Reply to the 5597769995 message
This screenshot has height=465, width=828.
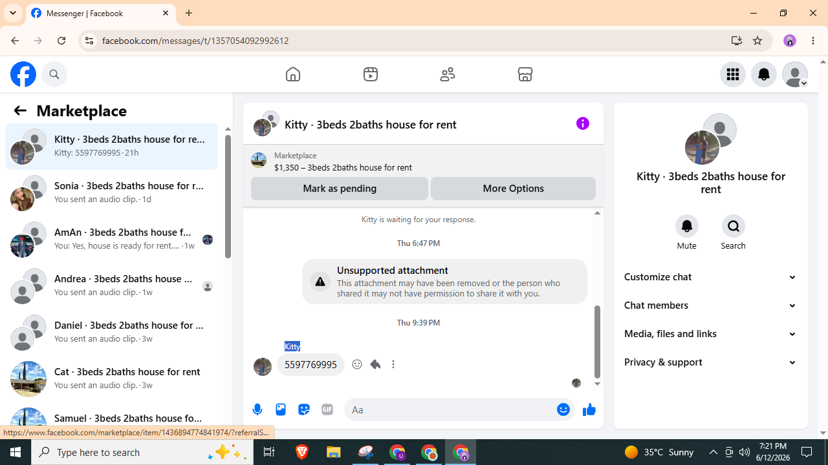(375, 364)
